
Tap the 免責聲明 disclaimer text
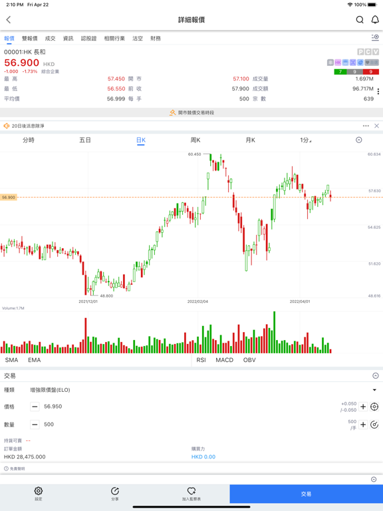[17, 468]
